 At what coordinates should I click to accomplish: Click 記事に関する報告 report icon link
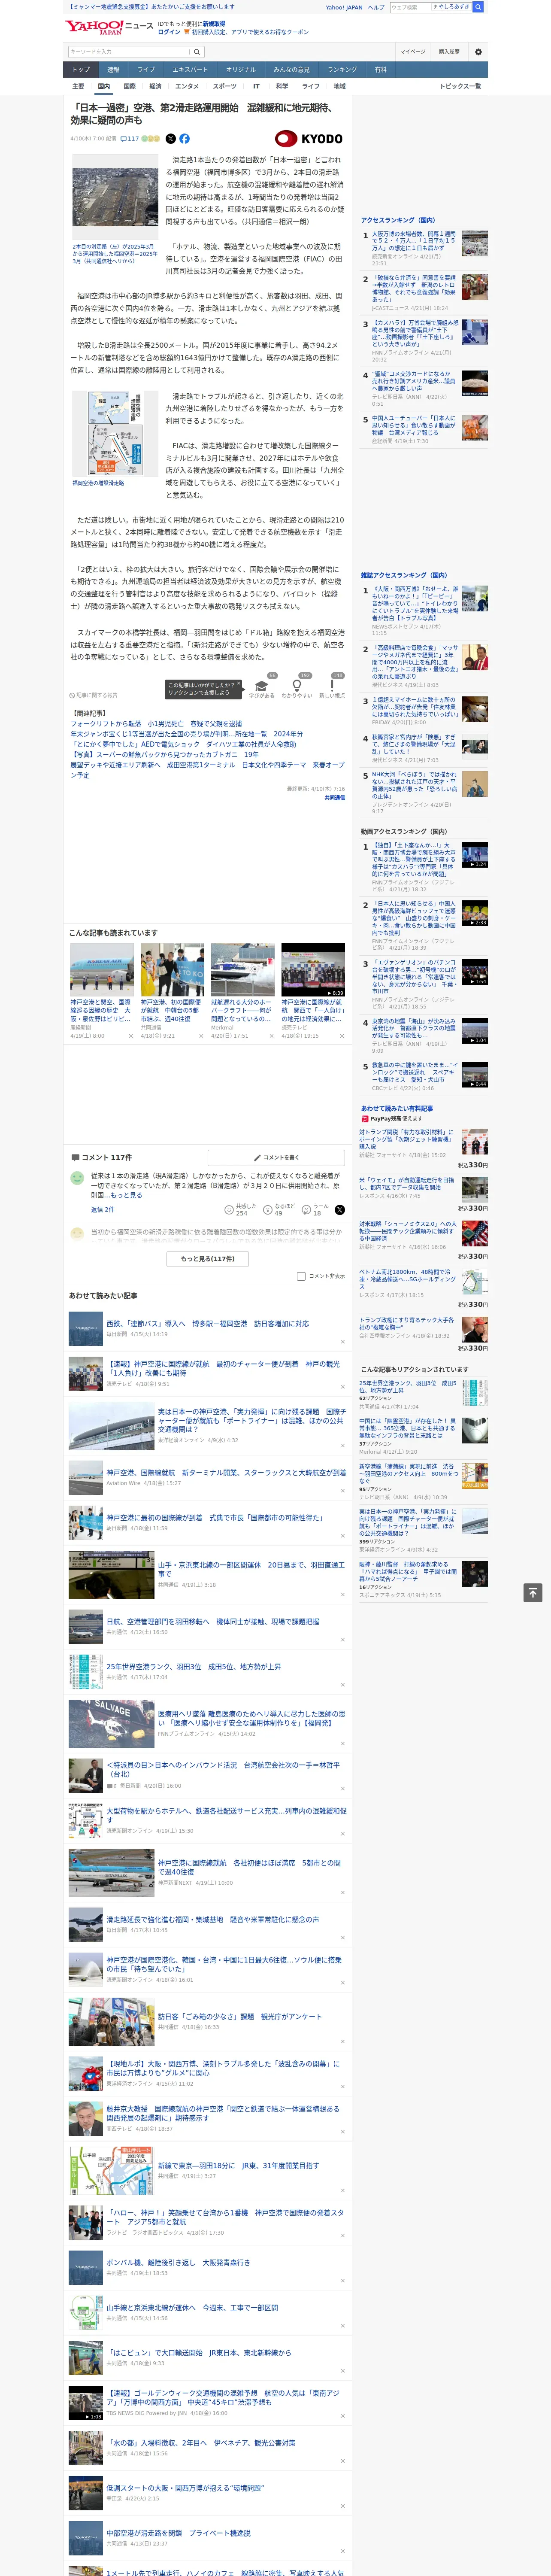[94, 695]
